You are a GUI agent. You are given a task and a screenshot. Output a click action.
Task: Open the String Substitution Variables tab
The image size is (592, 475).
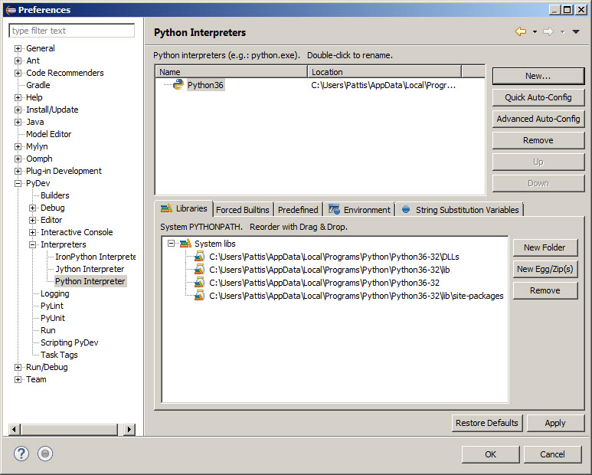click(x=460, y=210)
